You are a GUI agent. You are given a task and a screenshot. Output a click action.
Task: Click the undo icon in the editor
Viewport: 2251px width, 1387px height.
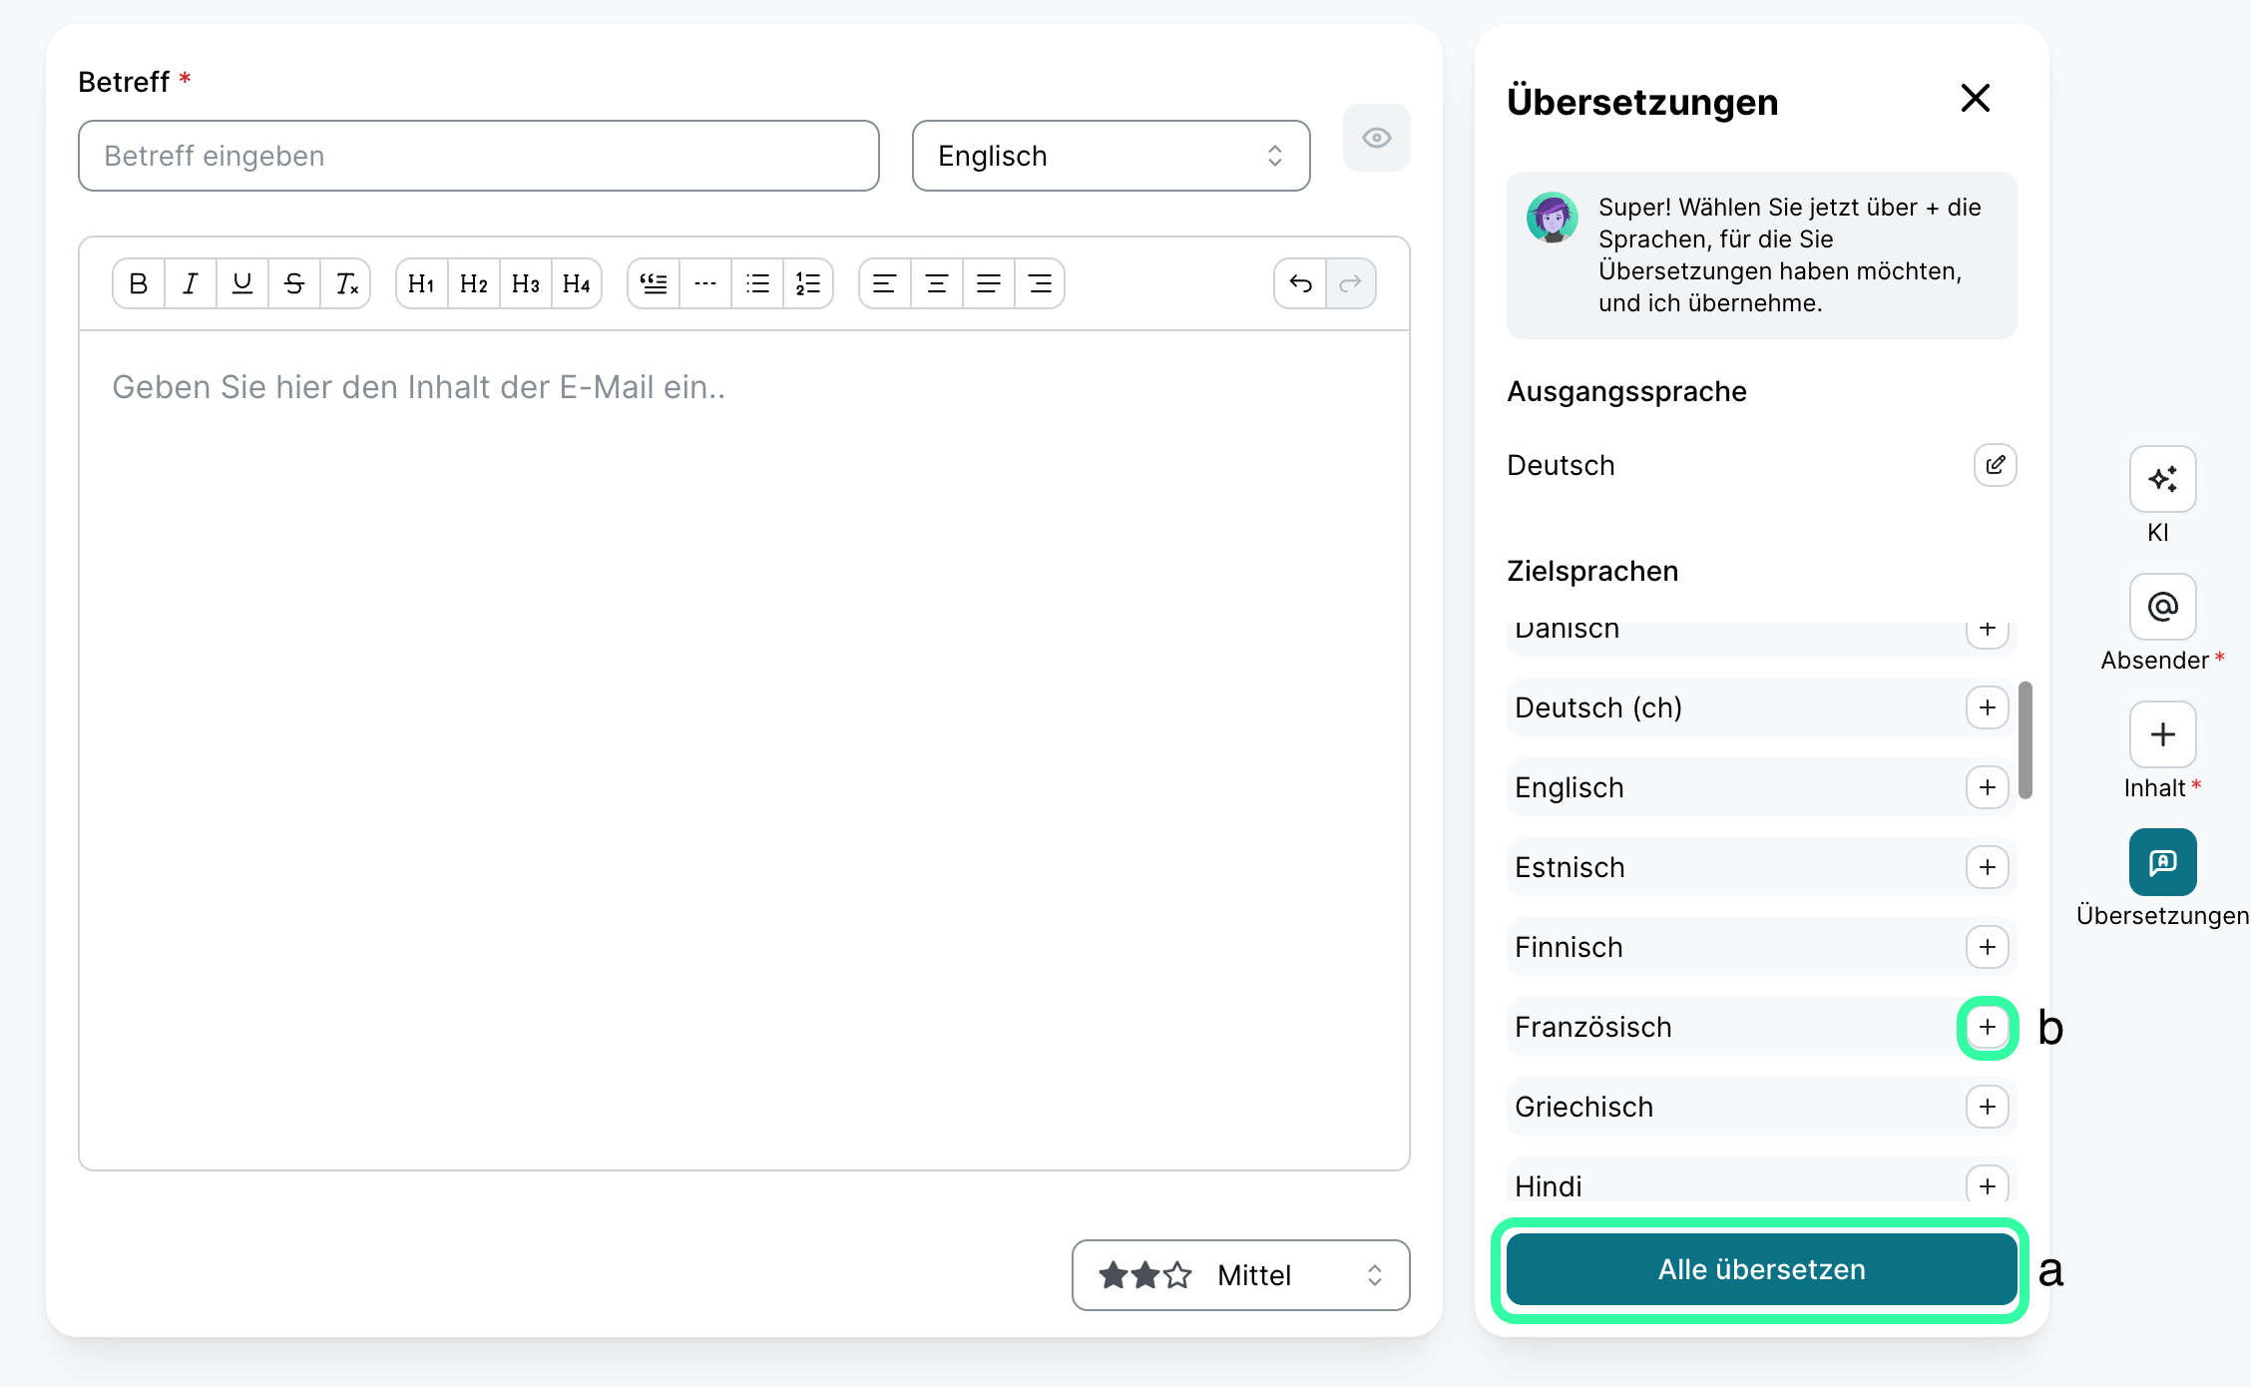(1299, 283)
